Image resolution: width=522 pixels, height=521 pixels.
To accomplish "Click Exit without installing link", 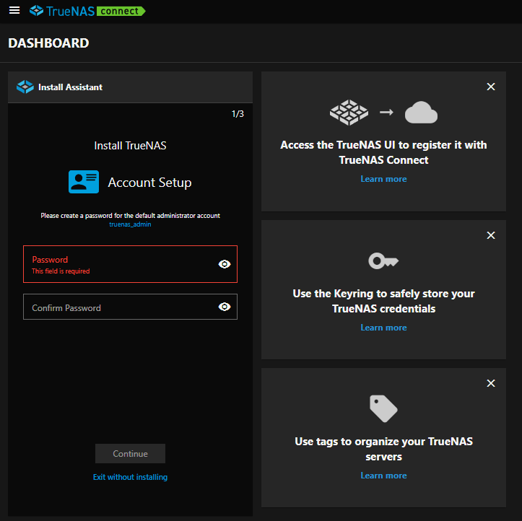I will click(130, 477).
